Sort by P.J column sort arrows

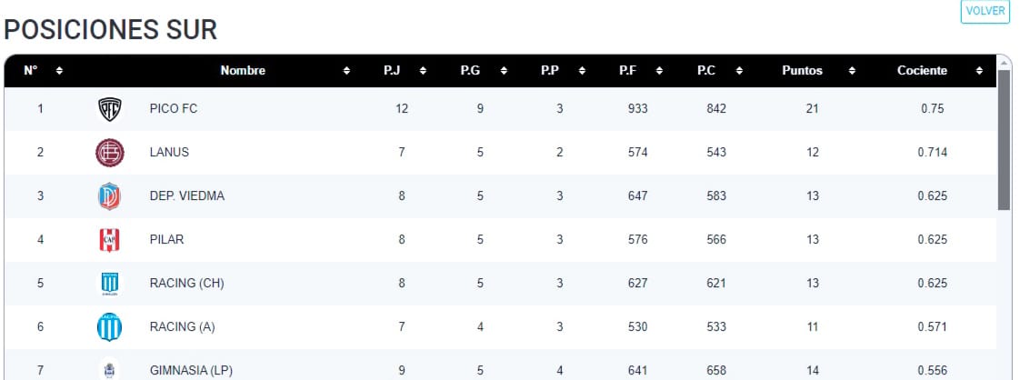425,71
